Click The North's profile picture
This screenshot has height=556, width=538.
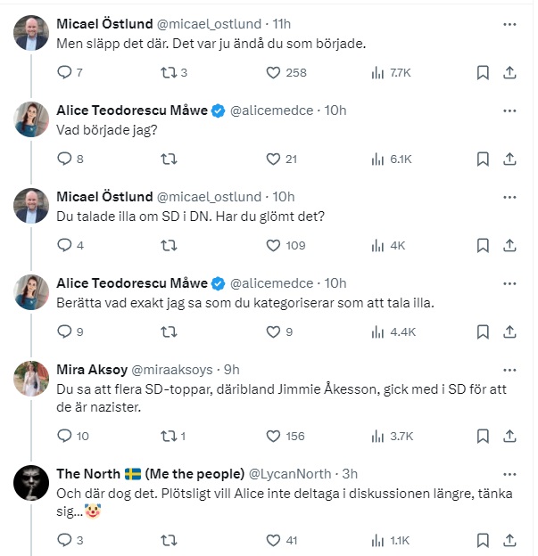coord(31,482)
